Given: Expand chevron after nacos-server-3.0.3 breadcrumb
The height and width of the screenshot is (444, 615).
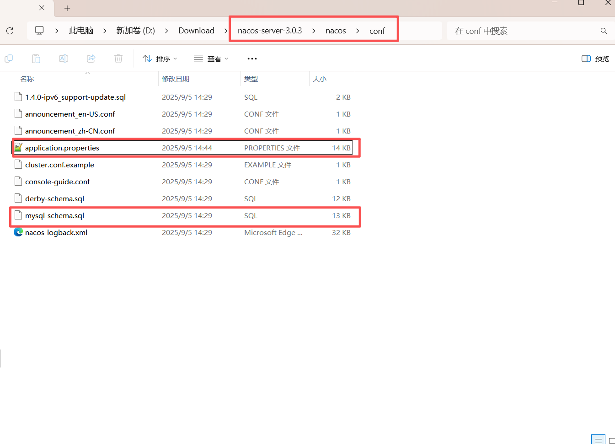Looking at the screenshot, I should click(x=314, y=31).
